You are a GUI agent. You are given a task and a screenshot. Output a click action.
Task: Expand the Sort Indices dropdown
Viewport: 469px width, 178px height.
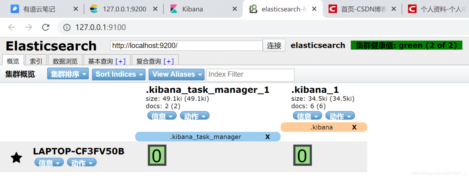118,75
